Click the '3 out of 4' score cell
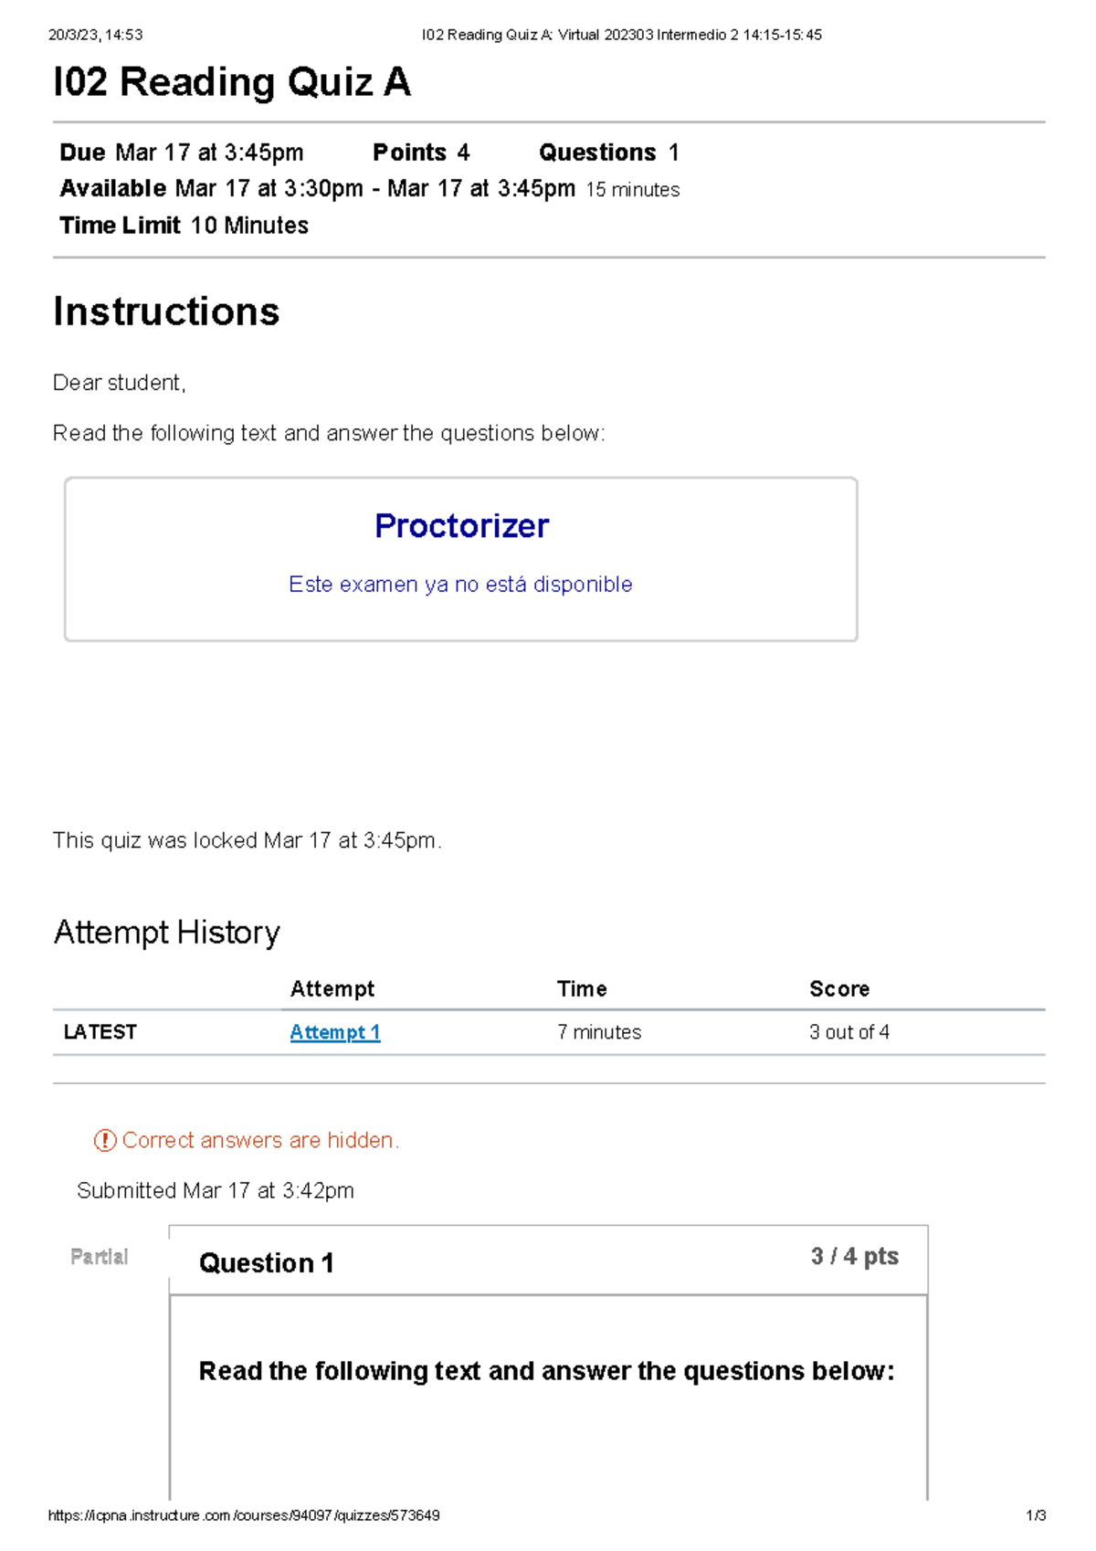The width and height of the screenshot is (1096, 1551). tap(848, 1032)
